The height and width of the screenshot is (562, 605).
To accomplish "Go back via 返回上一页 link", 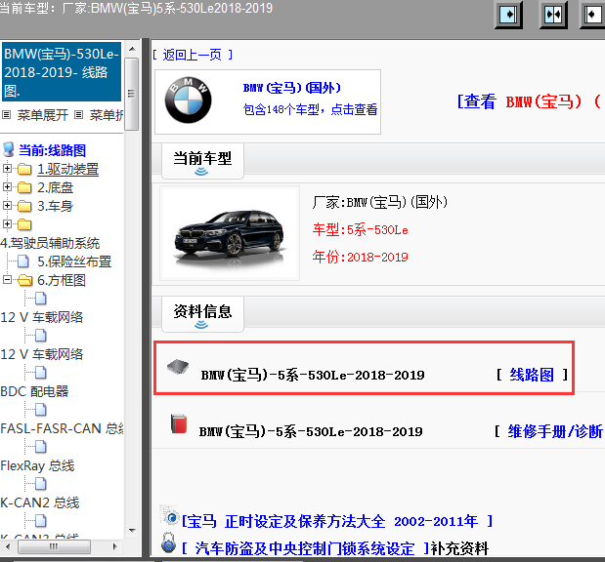I will (193, 55).
